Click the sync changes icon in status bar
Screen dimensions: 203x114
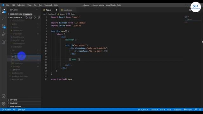pyautogui.click(x=14, y=110)
